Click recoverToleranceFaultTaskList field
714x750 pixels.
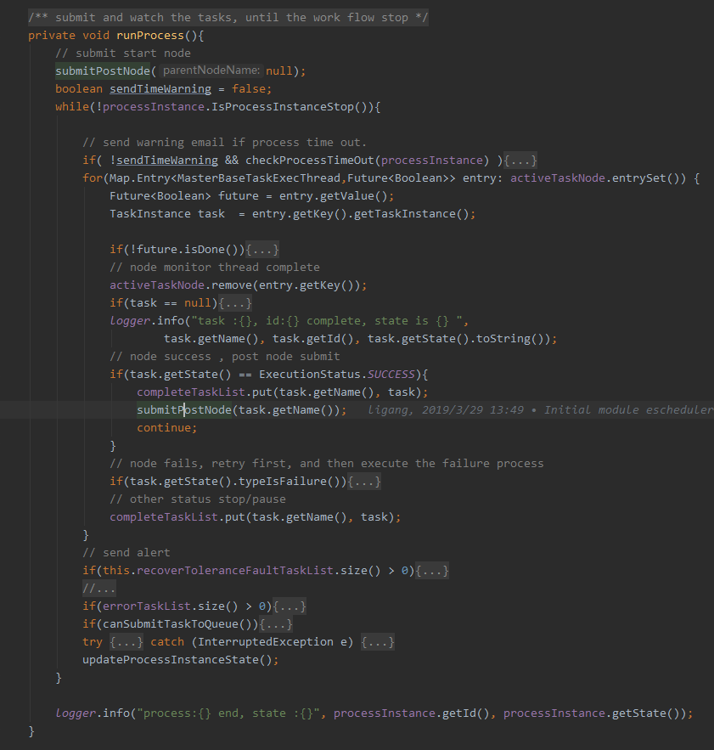[235, 571]
